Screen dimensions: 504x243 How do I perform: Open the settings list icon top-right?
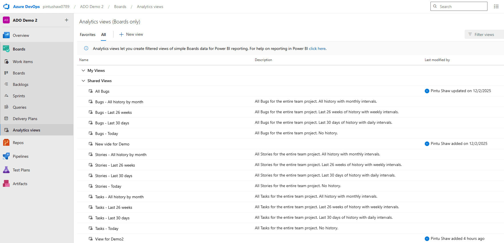pos(496,7)
